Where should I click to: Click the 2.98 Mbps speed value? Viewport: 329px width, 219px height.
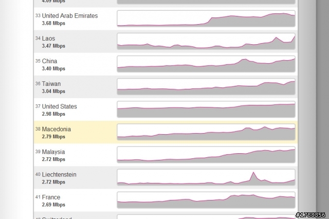tap(53, 114)
